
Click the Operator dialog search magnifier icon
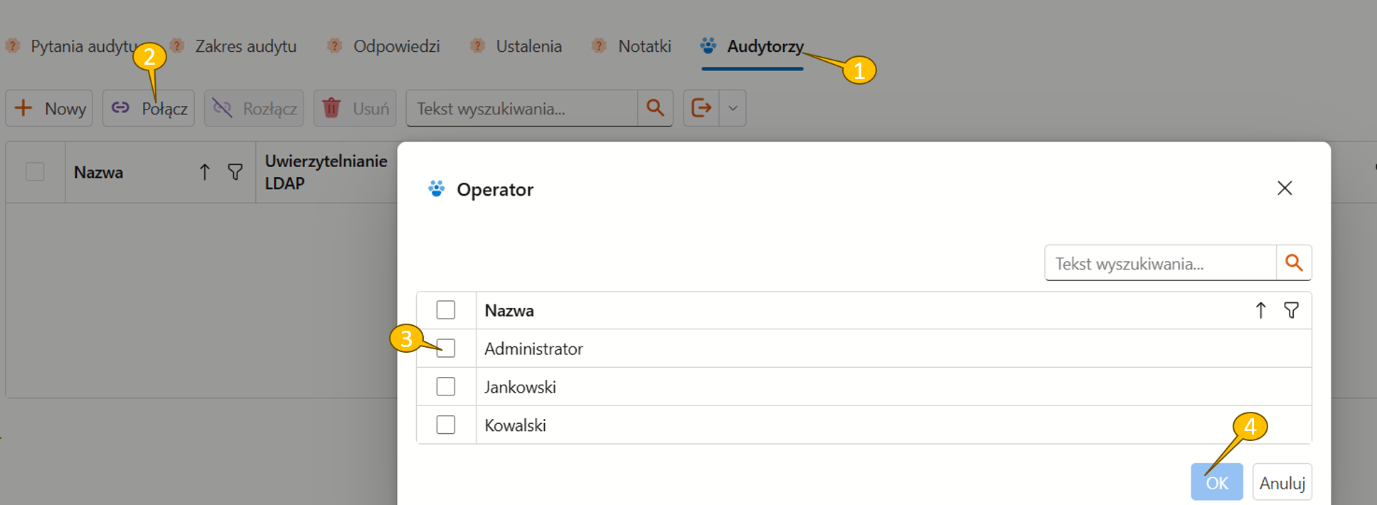point(1294,263)
